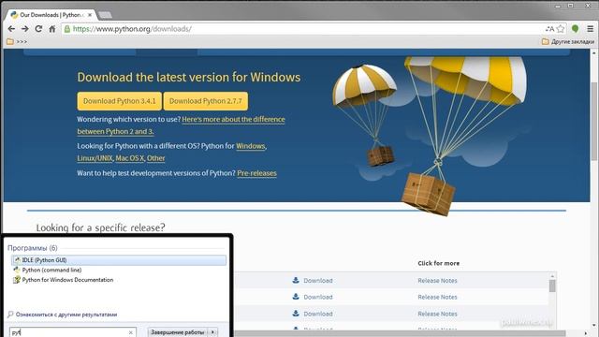599x337 pixels.
Task: Click 'Download Python 2.7.7' button
Action: pyautogui.click(x=206, y=101)
